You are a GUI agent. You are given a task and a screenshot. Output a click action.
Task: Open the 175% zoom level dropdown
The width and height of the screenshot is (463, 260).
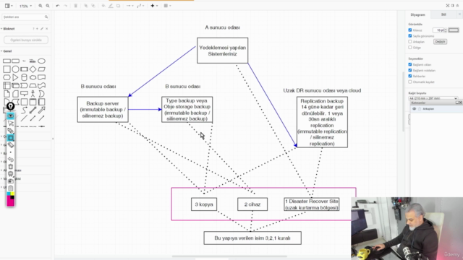(x=25, y=6)
